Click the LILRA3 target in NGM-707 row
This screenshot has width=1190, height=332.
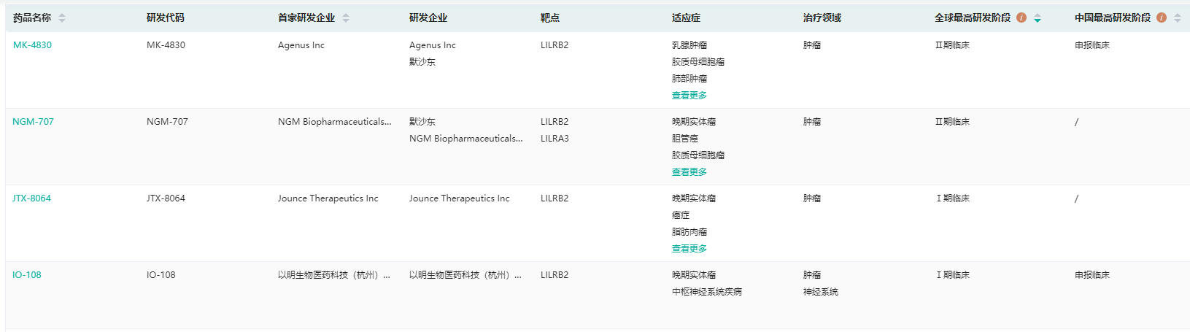point(555,139)
